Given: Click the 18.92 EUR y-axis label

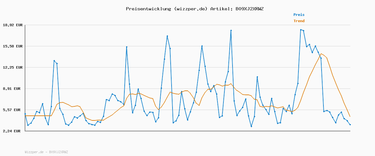Looking at the screenshot, I should pos(13,25).
